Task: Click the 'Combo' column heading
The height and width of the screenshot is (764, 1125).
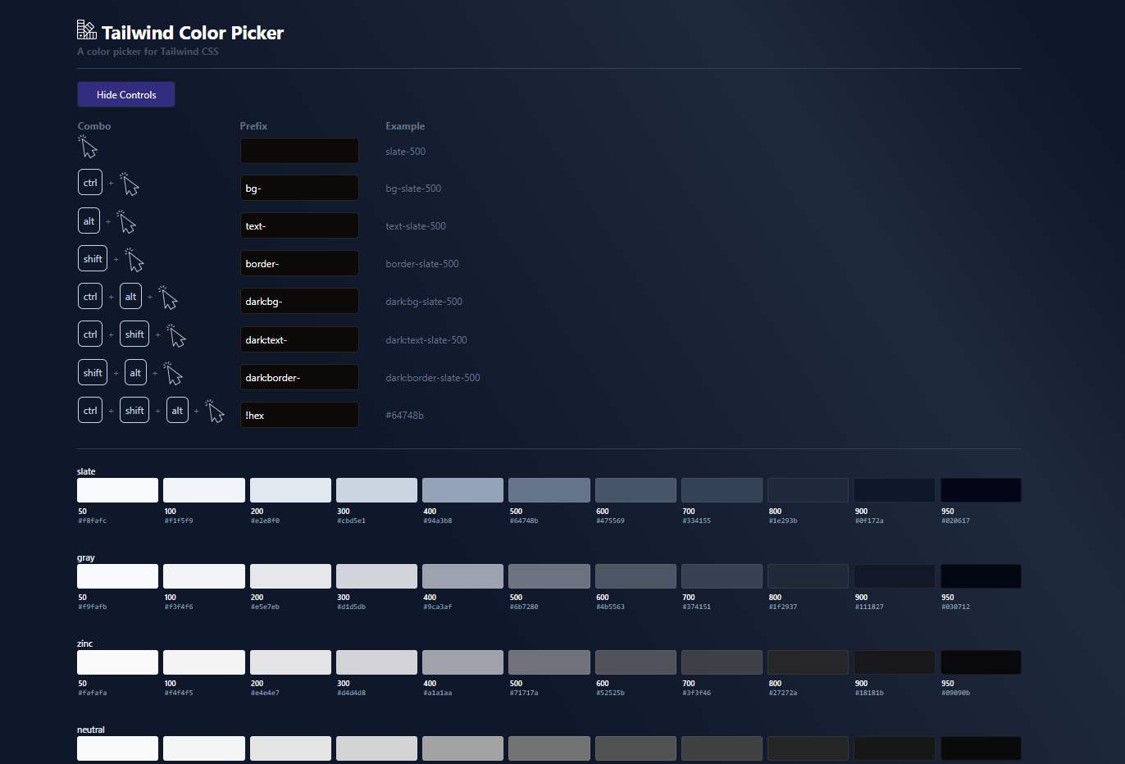Action: click(94, 126)
